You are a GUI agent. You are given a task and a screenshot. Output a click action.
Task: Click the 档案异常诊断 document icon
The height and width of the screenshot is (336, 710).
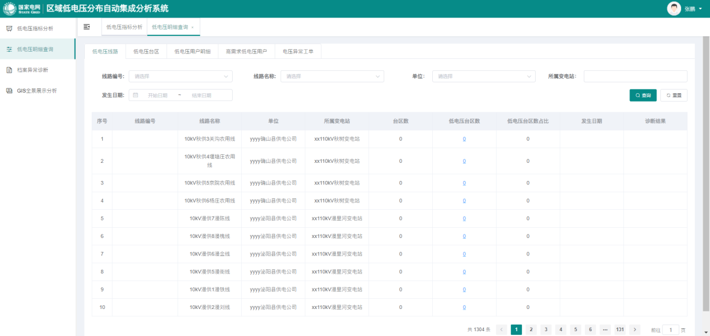tap(9, 70)
